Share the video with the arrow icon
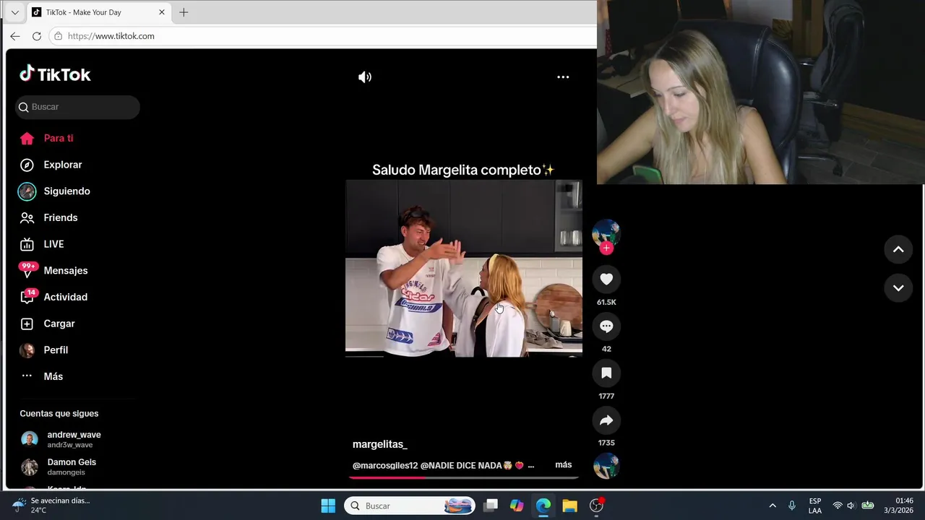 (x=606, y=420)
